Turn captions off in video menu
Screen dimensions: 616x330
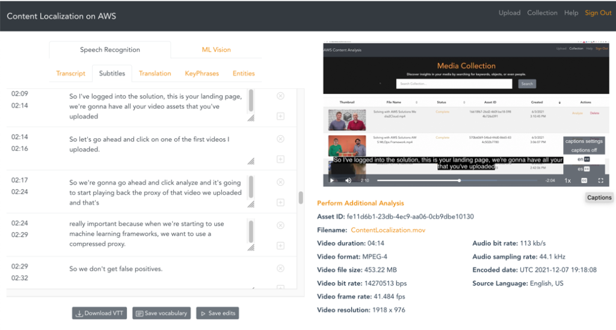coord(584,150)
